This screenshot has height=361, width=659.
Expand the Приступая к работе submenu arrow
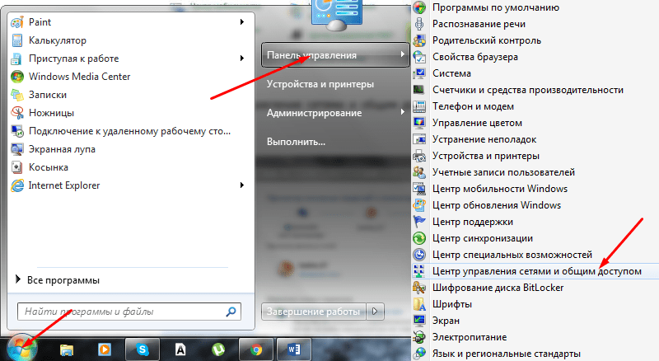coord(242,58)
